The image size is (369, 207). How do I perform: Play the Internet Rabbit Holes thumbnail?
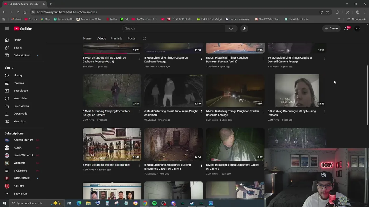[112, 144]
